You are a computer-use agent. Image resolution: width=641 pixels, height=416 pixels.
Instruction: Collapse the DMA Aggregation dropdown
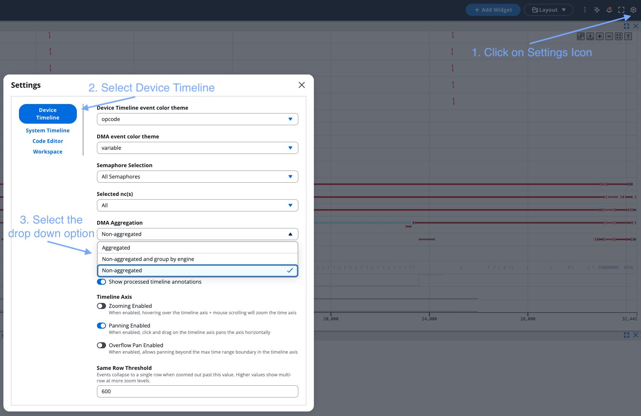[x=198, y=234]
